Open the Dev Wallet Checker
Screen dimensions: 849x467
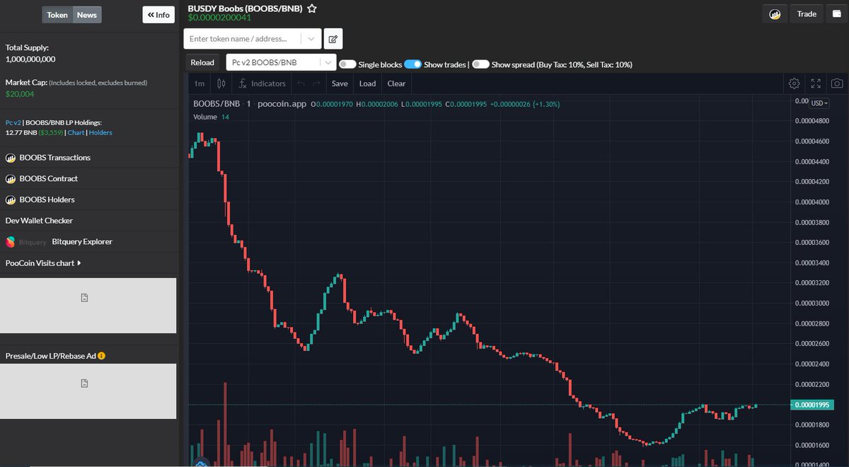(39, 221)
